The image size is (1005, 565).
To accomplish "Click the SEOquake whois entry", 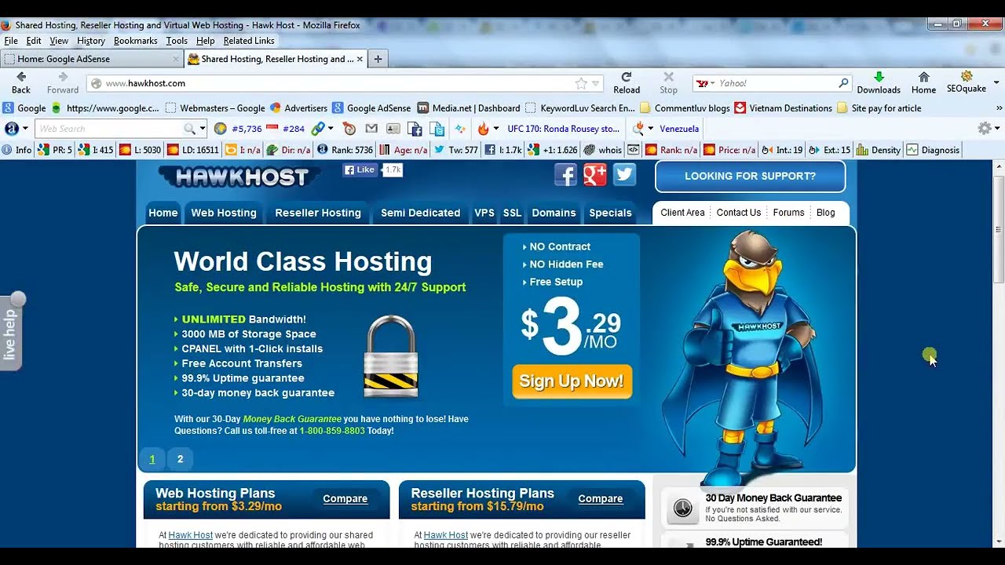I will coord(603,150).
